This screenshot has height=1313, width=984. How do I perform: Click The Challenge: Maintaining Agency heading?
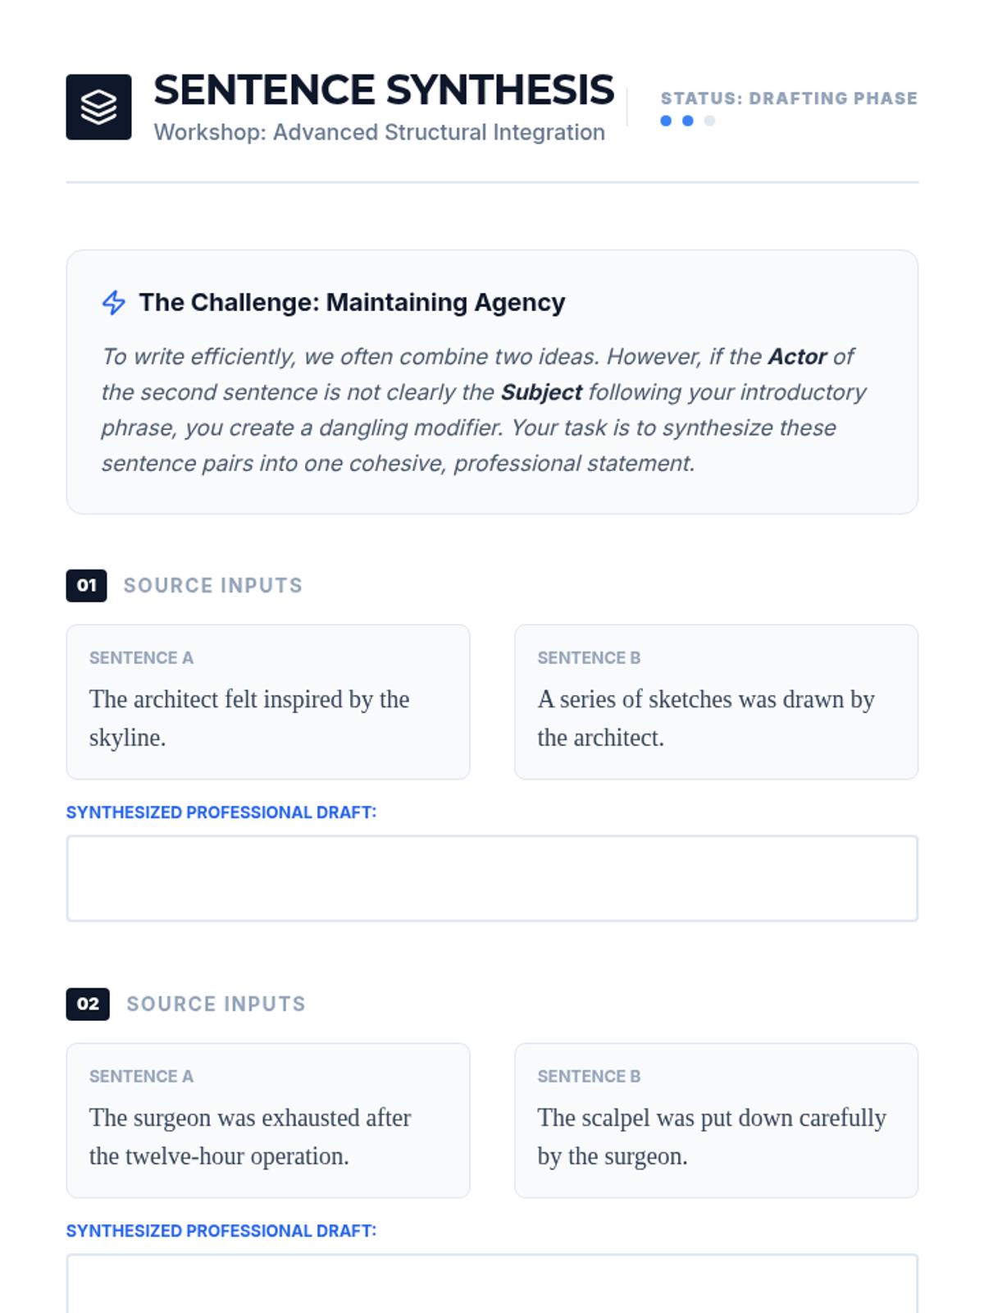pyautogui.click(x=352, y=303)
